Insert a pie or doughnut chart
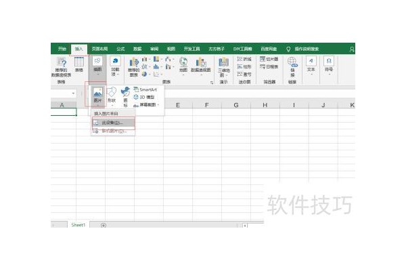 (x=145, y=74)
